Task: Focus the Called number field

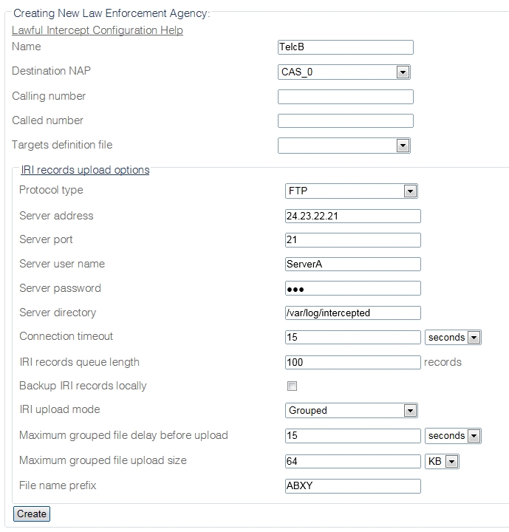Action: pyautogui.click(x=345, y=121)
